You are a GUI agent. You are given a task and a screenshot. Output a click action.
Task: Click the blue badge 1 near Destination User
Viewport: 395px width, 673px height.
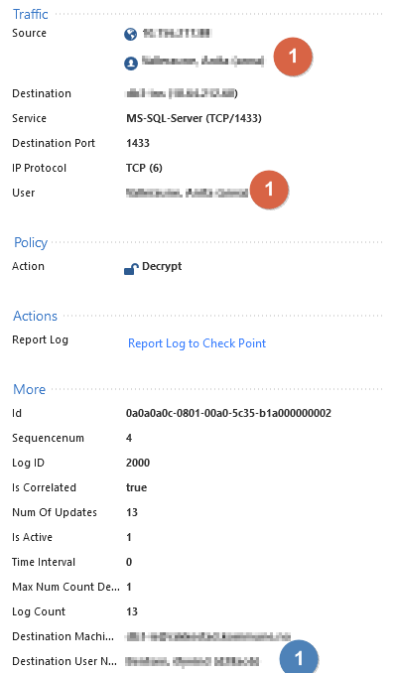299,657
